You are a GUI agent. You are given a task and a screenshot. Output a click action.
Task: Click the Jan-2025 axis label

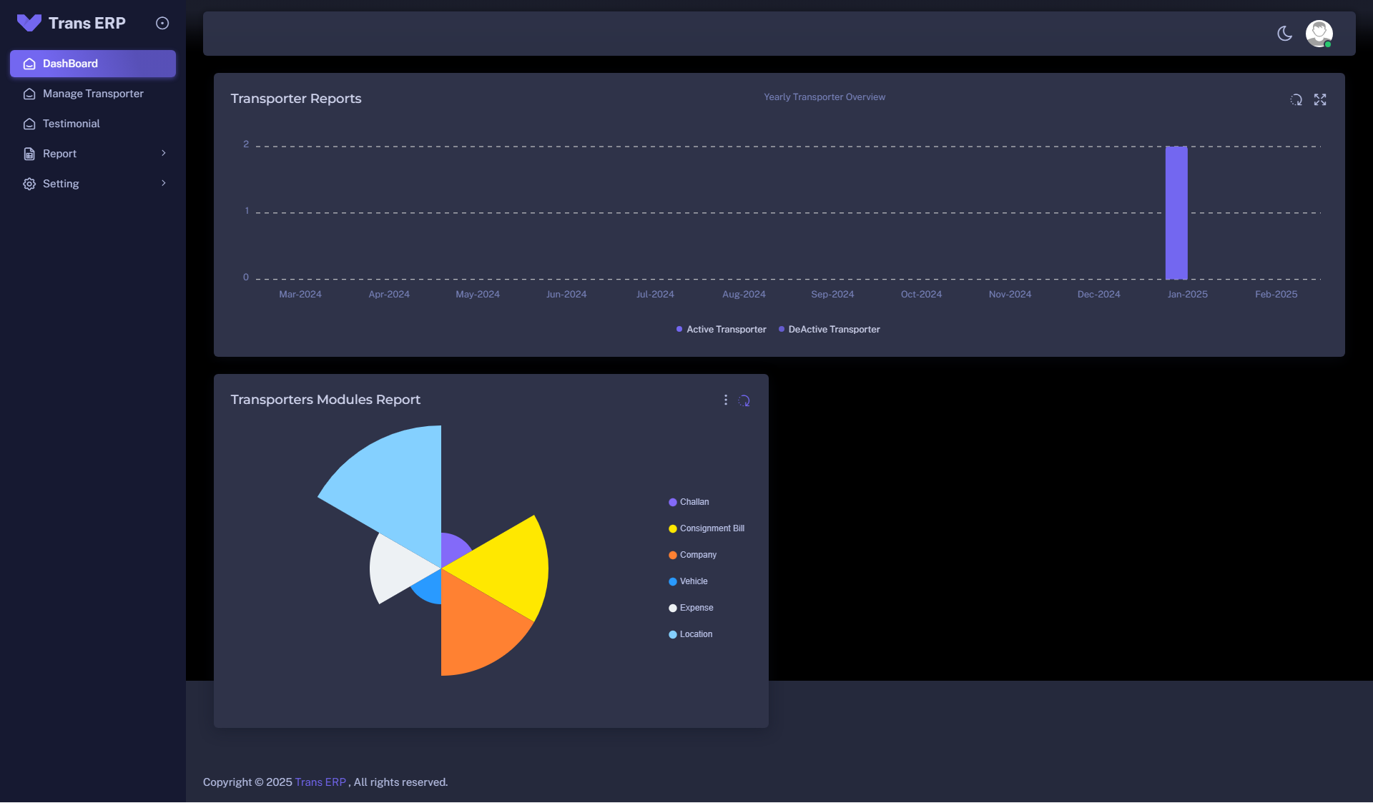(x=1187, y=295)
